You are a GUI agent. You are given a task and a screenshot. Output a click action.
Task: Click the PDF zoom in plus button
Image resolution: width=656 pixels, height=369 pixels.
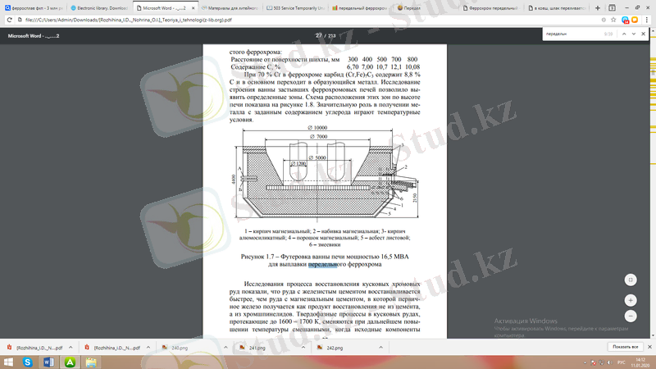coord(631,301)
